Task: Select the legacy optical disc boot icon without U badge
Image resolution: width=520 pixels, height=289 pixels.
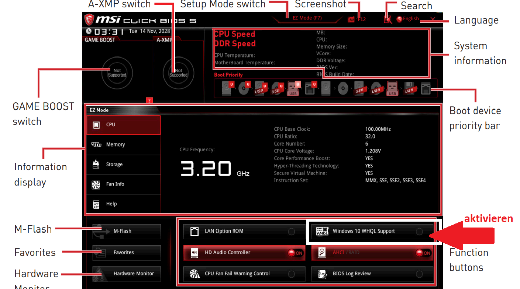Action: (343, 88)
